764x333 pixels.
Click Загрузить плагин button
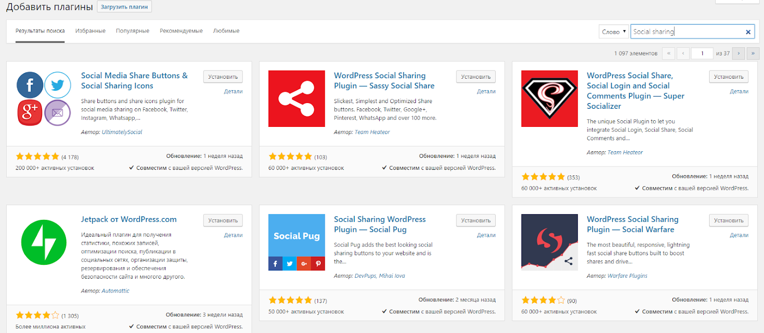point(124,7)
